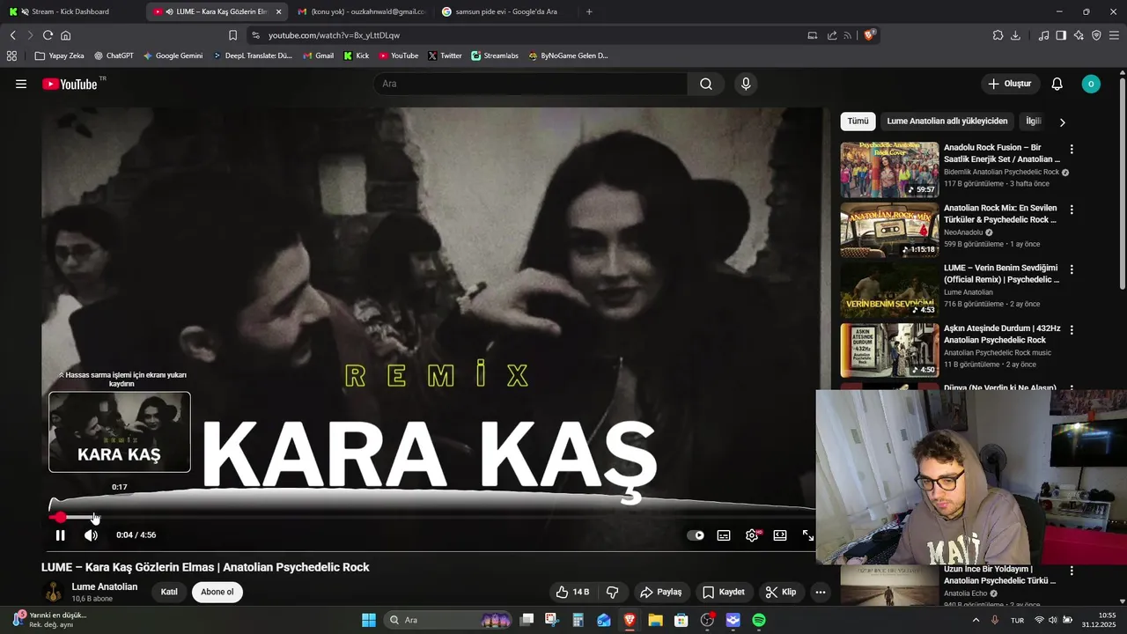Subscribe with 'Abone ol' button
The height and width of the screenshot is (634, 1127).
point(217,592)
